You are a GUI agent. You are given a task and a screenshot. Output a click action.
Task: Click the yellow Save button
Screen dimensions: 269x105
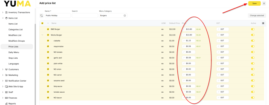pyautogui.click(x=254, y=3)
